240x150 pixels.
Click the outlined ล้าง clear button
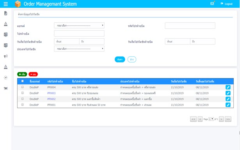(132, 59)
